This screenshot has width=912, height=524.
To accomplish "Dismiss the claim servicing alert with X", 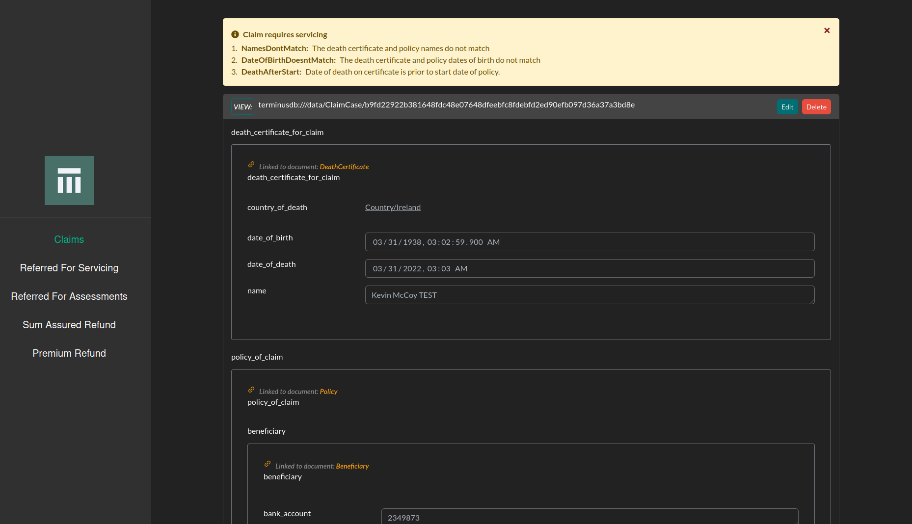I will (827, 30).
